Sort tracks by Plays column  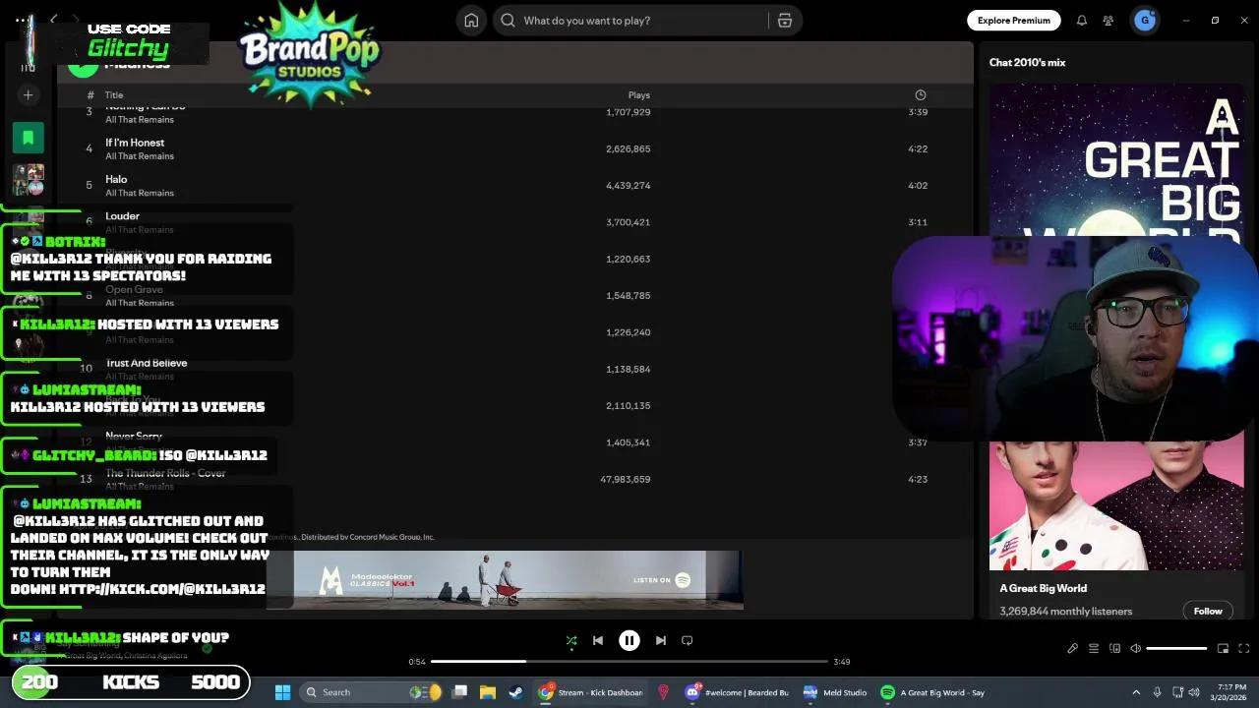point(639,95)
